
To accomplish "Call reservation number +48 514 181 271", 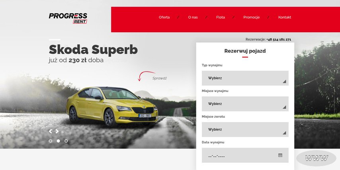I will 279,39.
